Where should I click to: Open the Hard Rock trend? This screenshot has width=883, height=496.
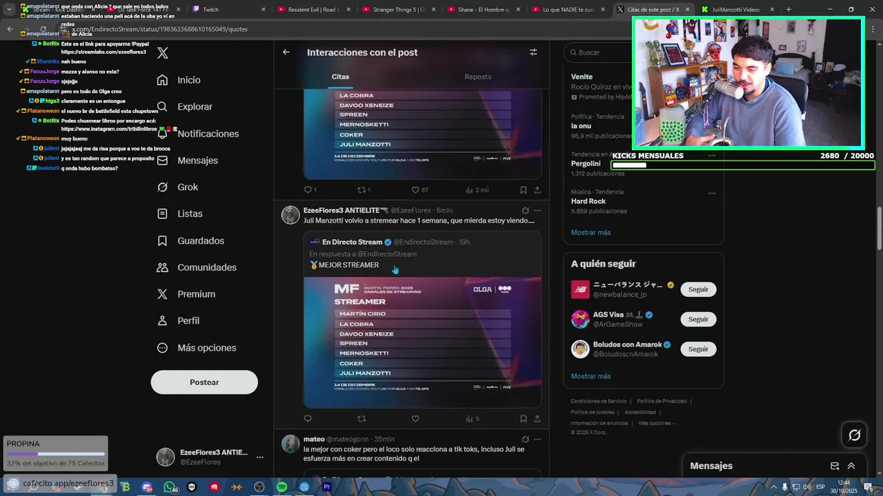(588, 202)
